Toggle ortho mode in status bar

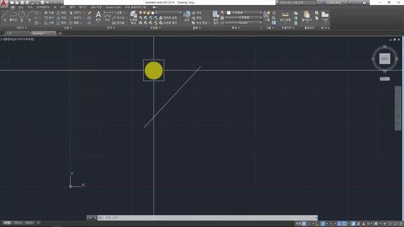(x=318, y=224)
